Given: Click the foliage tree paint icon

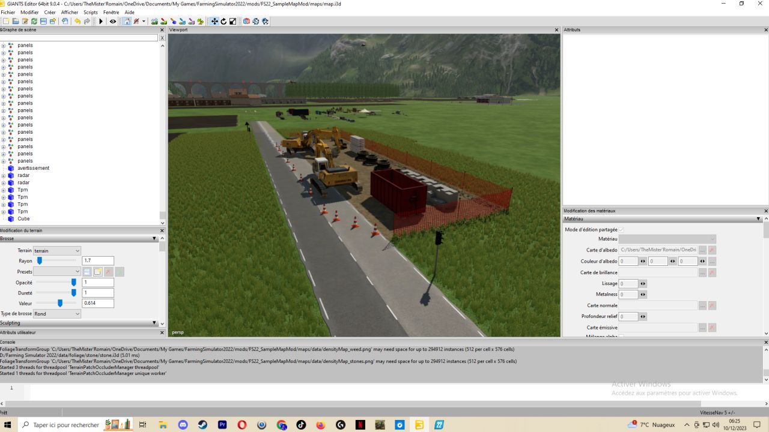Looking at the screenshot, I should (x=201, y=21).
